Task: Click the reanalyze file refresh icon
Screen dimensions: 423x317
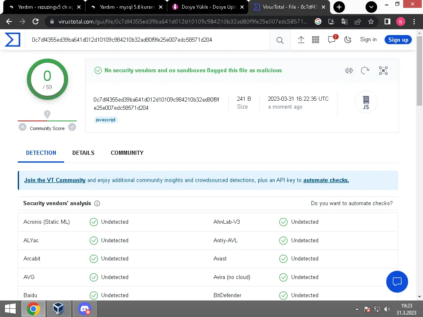Action: (365, 71)
